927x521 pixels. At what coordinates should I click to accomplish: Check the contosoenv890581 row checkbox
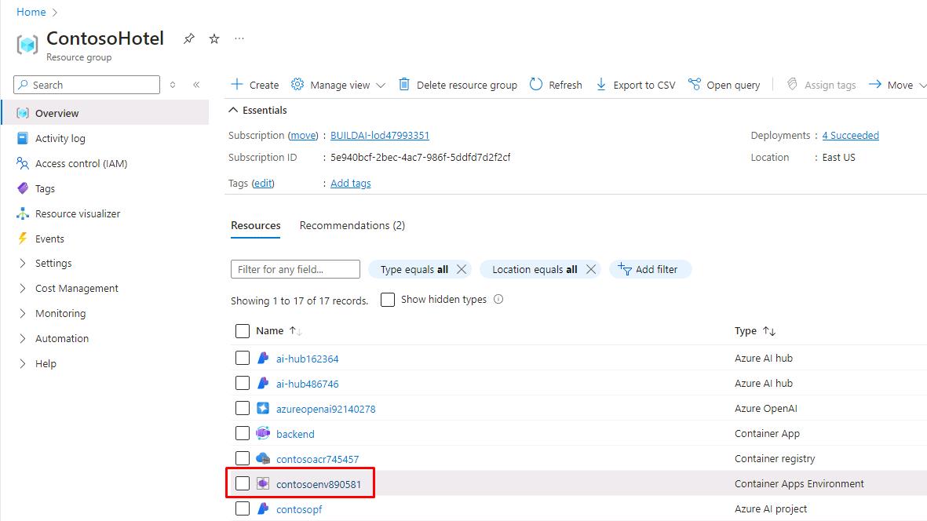tap(243, 483)
